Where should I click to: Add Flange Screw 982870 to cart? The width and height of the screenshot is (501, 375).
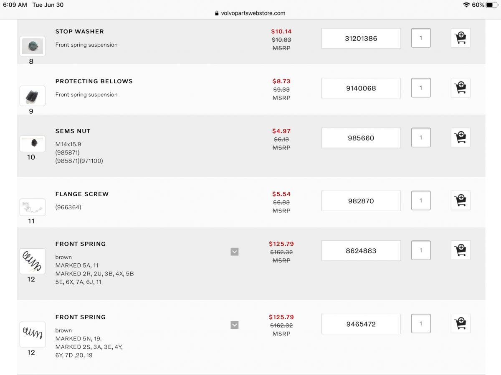point(461,200)
